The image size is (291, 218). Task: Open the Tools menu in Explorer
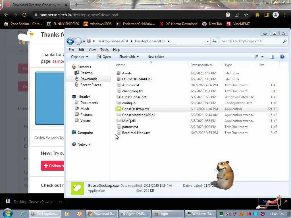click(104, 49)
